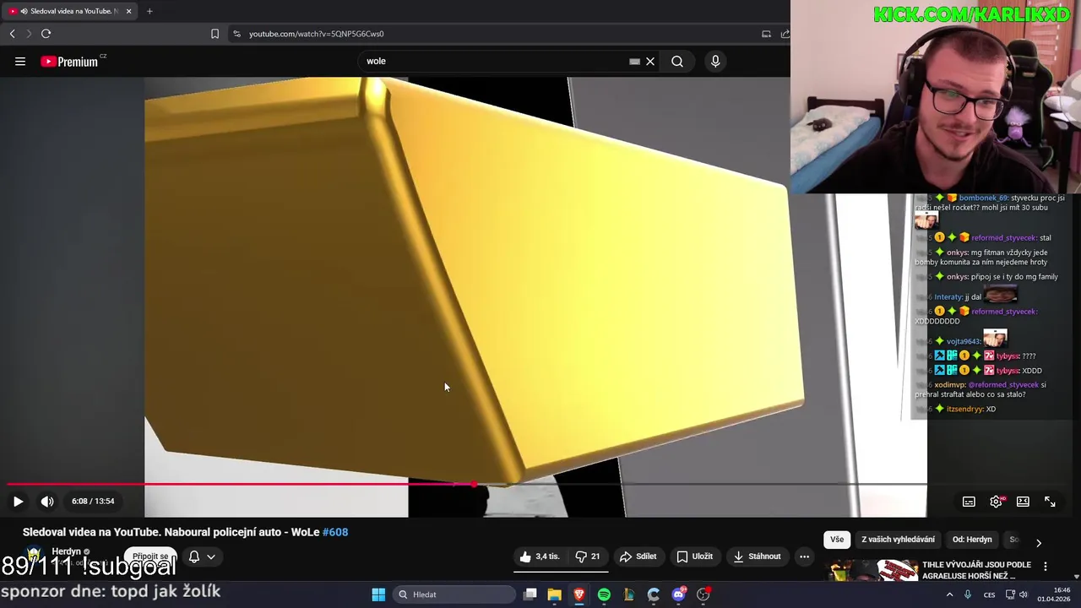Click the address bar URL
This screenshot has height=608, width=1081.
[316, 34]
